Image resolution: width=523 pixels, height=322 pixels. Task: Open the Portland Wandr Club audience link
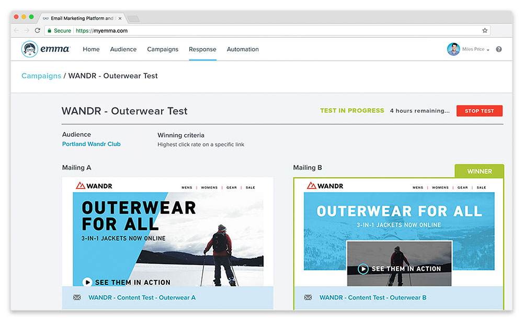point(92,144)
